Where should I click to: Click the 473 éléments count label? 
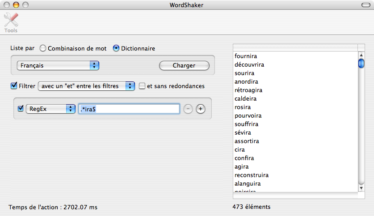pos(252,207)
